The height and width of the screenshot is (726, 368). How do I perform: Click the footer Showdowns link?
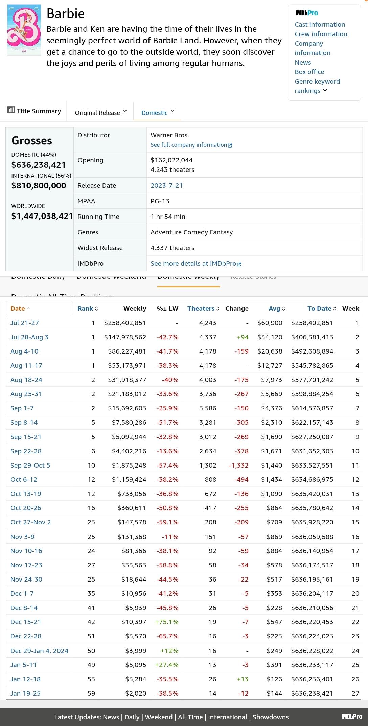271,717
